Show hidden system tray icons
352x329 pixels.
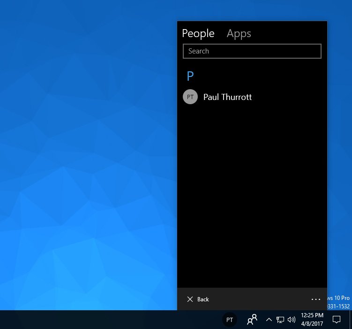point(269,320)
